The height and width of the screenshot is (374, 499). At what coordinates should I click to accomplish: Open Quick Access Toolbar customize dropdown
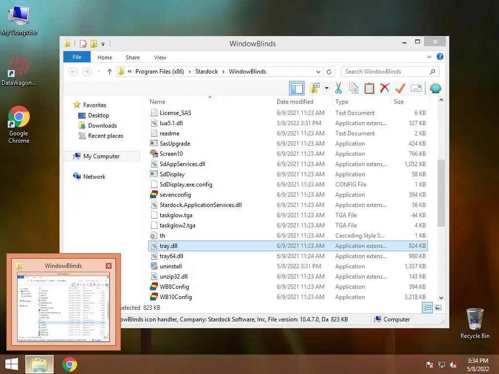coord(103,44)
